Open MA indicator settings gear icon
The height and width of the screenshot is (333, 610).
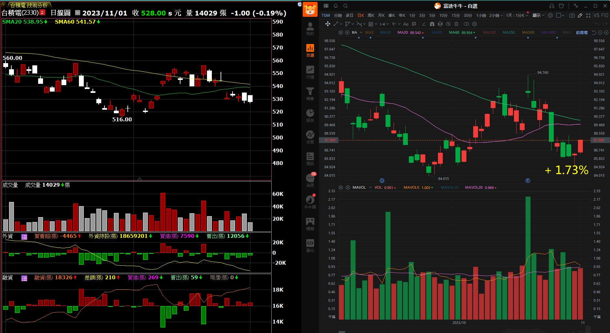click(341, 32)
